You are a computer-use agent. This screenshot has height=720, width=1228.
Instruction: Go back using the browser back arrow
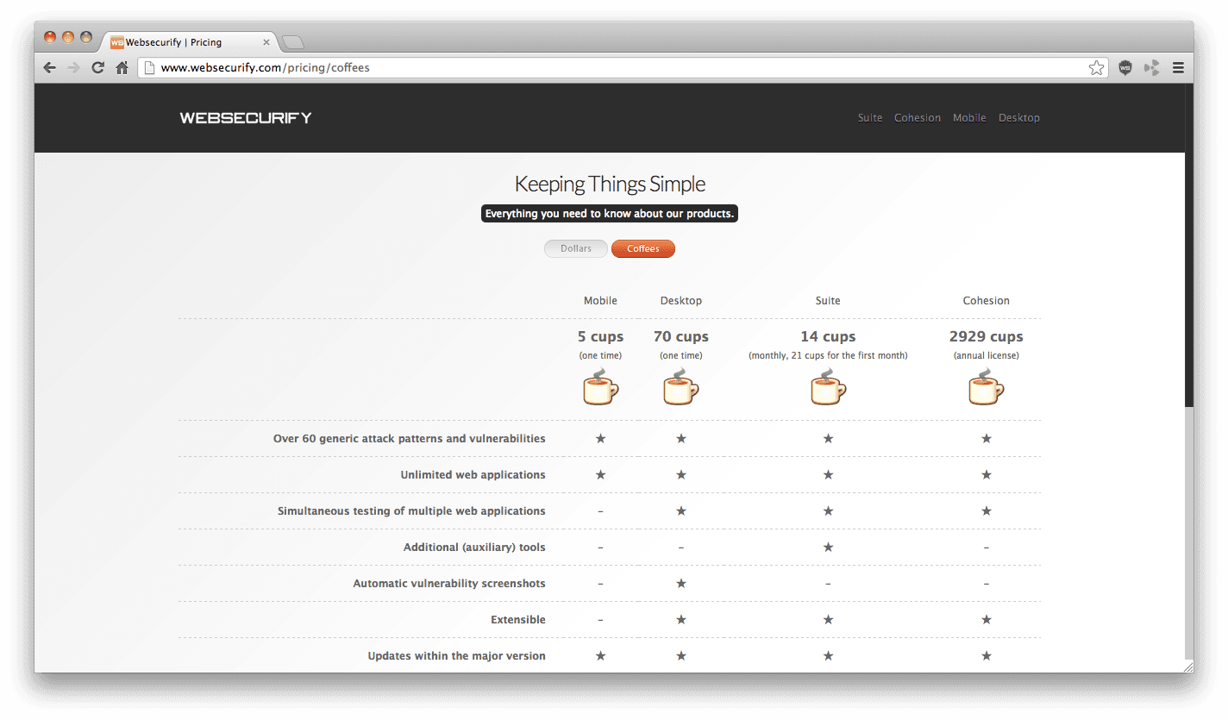tap(49, 67)
